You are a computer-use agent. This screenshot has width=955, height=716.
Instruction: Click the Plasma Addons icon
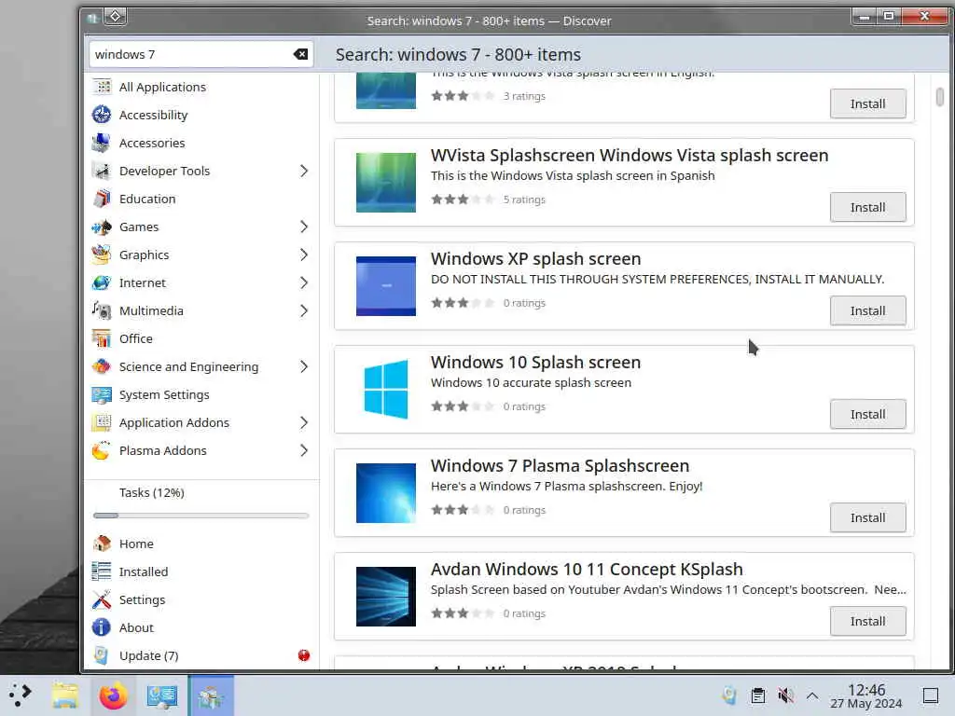point(102,451)
